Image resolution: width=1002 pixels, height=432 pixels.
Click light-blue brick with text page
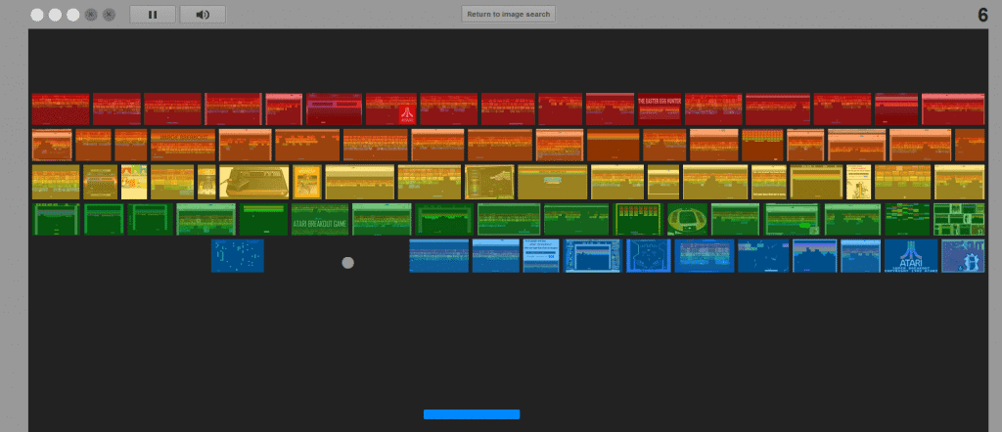[x=541, y=256]
